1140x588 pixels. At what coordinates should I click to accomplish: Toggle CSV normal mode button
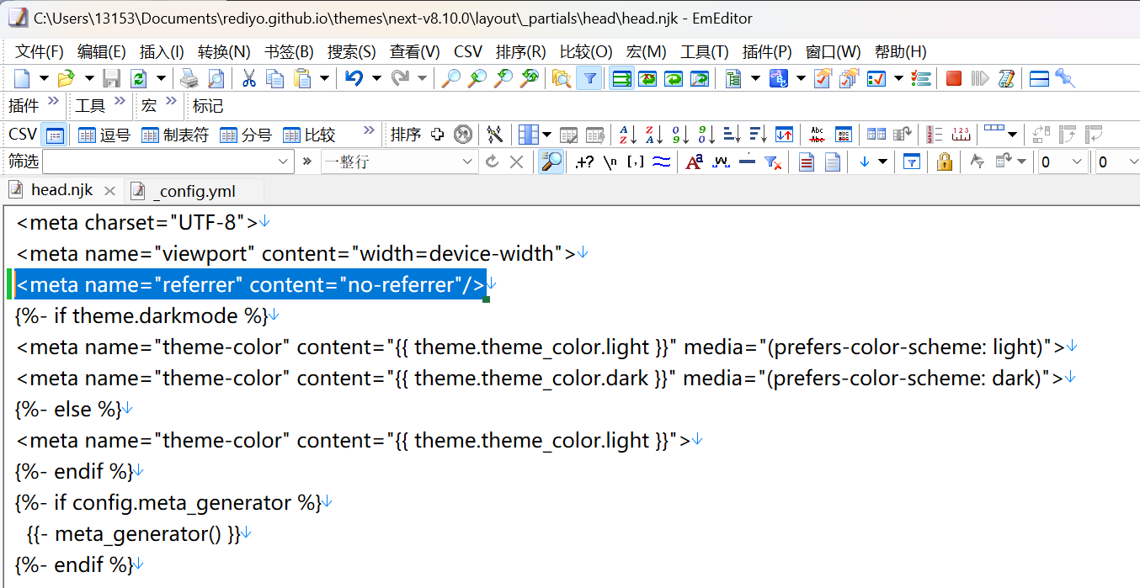[55, 135]
